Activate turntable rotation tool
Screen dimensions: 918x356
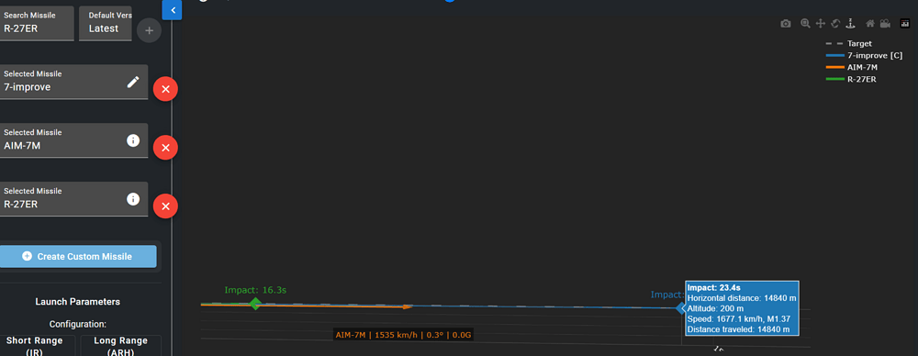point(851,24)
